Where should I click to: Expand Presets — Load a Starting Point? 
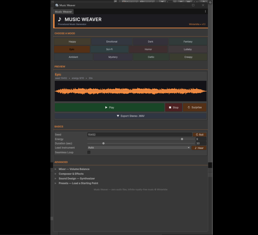pyautogui.click(x=78, y=183)
